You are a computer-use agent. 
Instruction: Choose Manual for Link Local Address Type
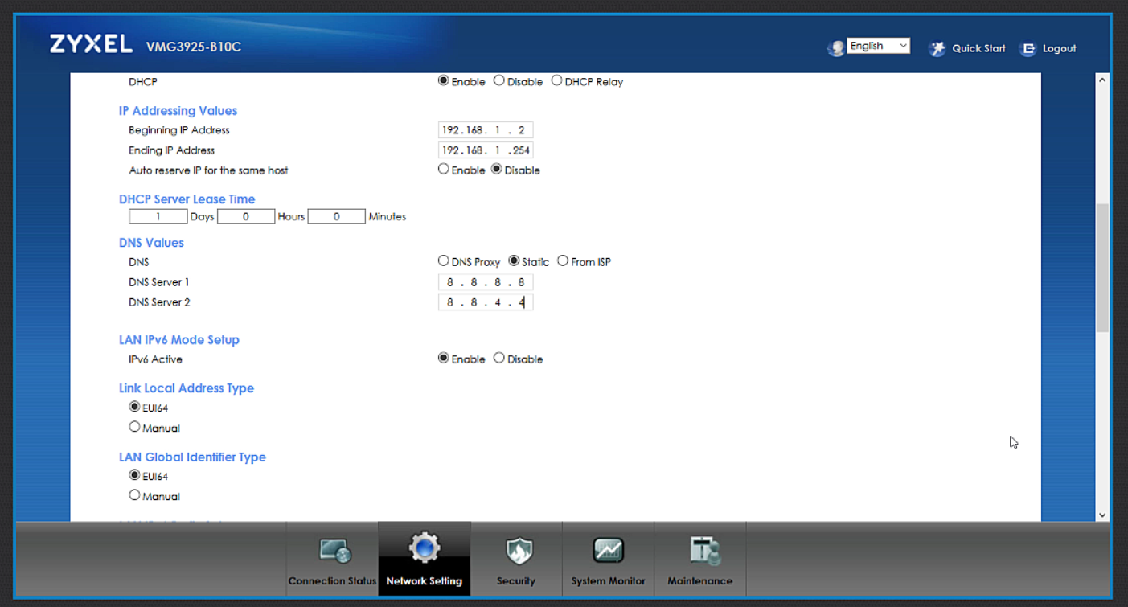(x=135, y=426)
